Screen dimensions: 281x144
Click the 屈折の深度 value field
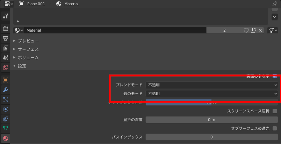click(212, 120)
